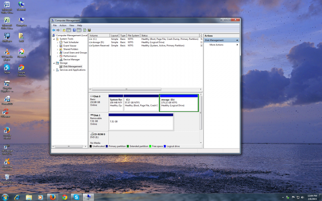Expand the Task Scheduler tree node
The width and height of the screenshot is (322, 201).
pos(58,42)
